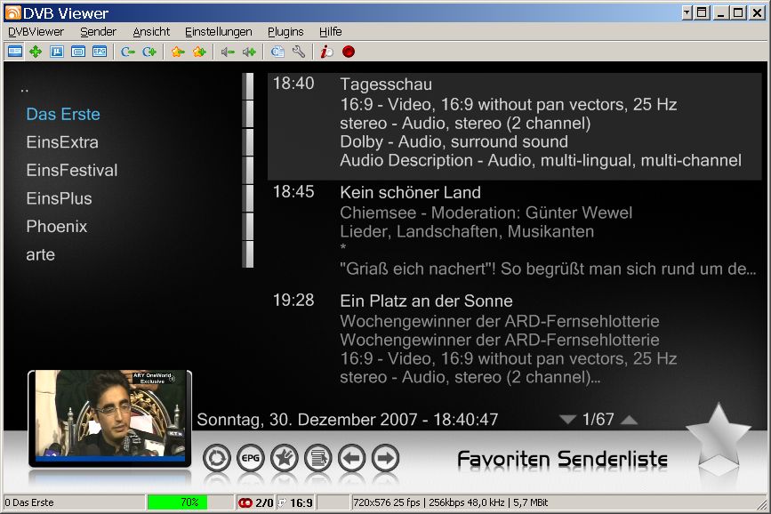
Task: Click the 1/67 page counter
Action: pos(598,420)
